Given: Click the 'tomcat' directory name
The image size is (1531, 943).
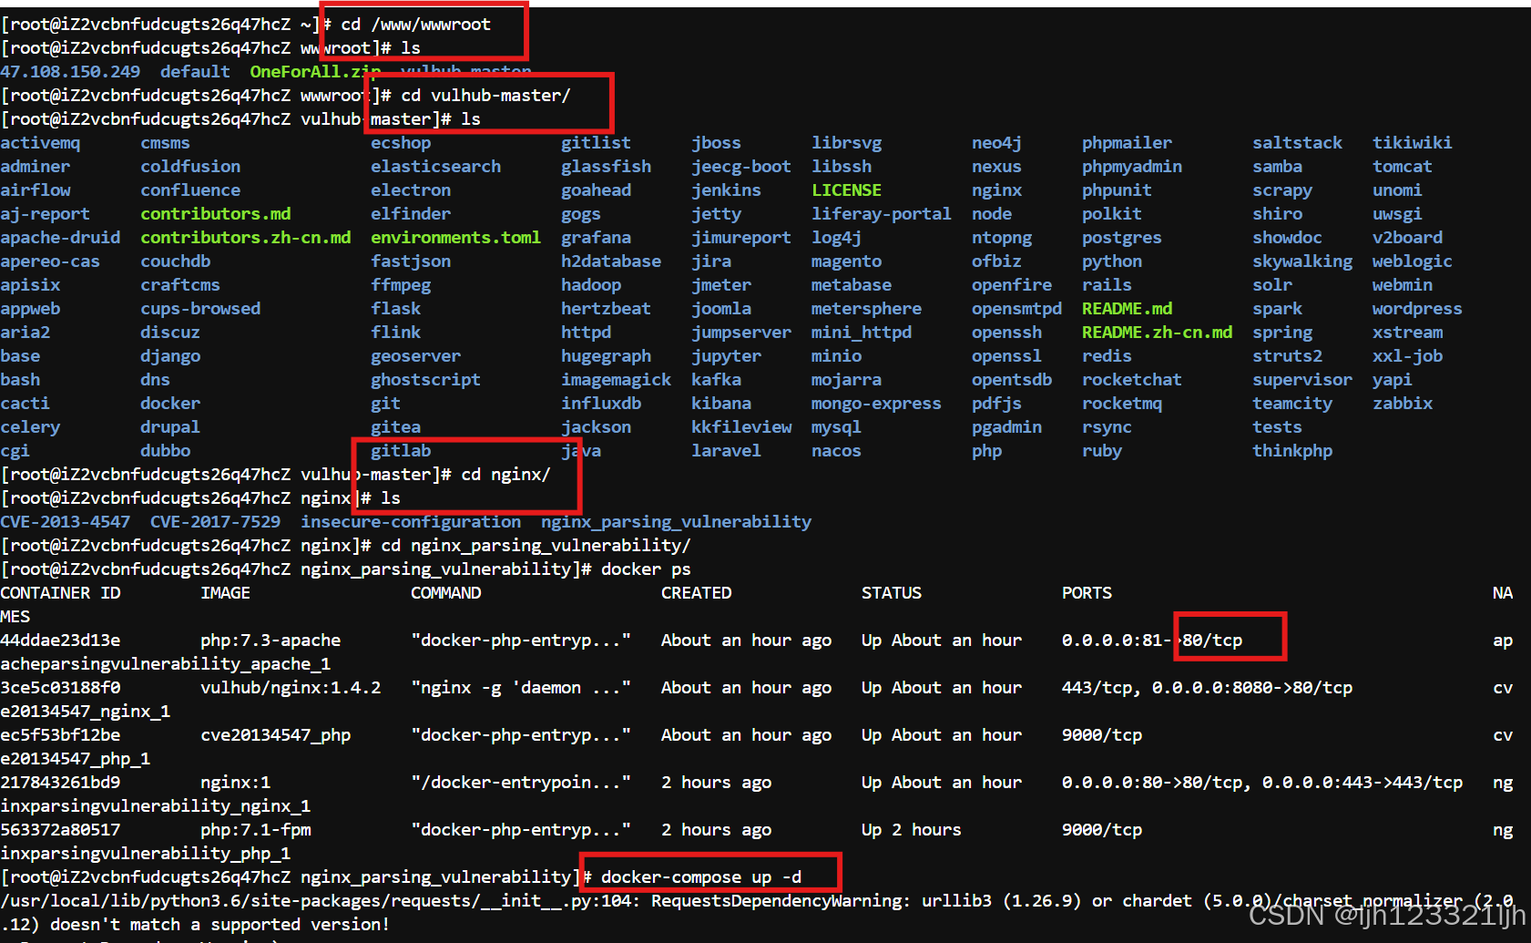Looking at the screenshot, I should pos(1403,167).
